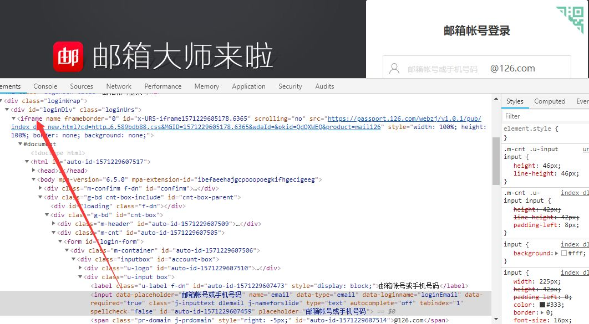The height and width of the screenshot is (324, 589).
Task: Collapse the m-container div node
Action: click(x=67, y=250)
